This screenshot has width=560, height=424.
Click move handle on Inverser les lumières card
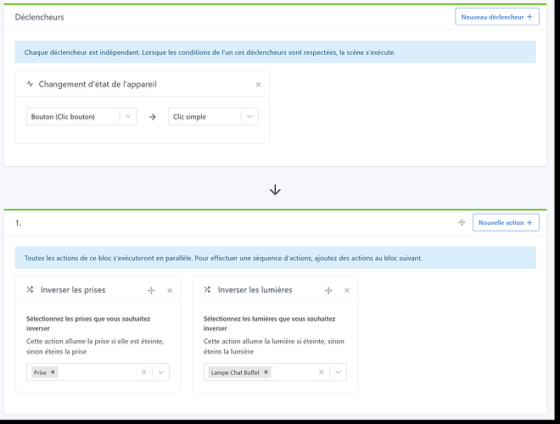[328, 290]
